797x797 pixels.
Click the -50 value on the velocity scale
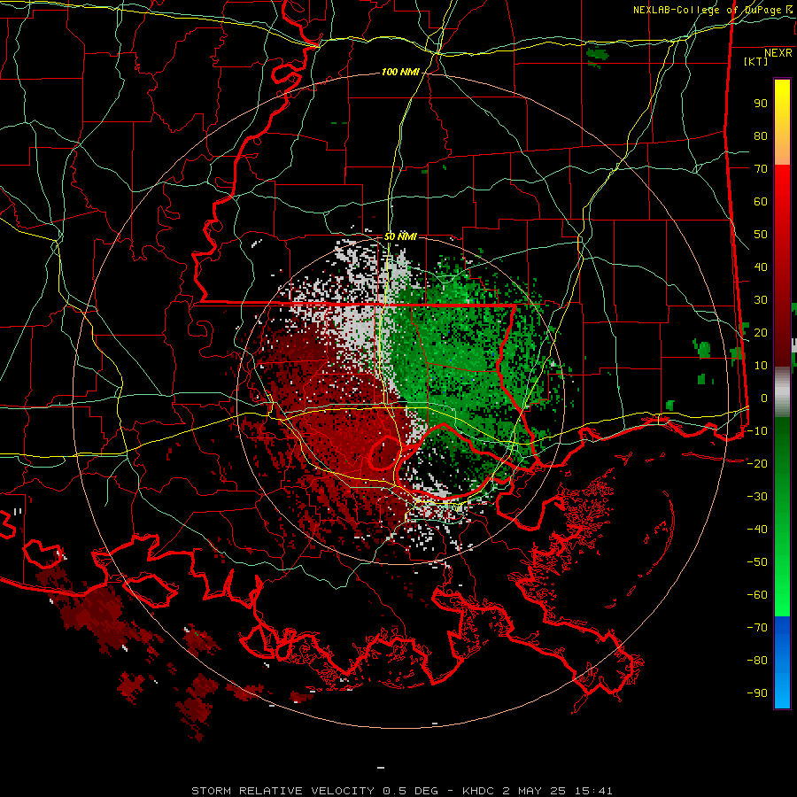coord(757,562)
